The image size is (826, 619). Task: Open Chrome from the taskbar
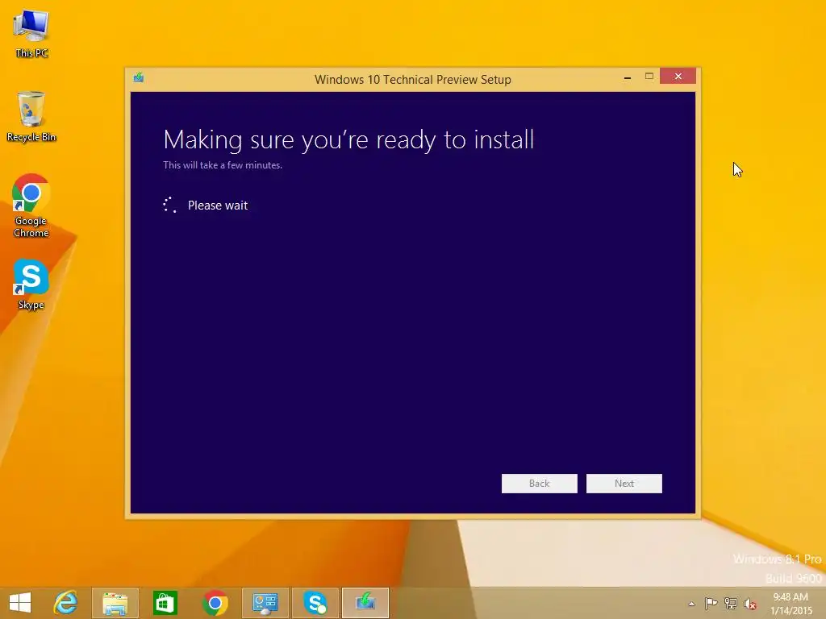(x=215, y=603)
